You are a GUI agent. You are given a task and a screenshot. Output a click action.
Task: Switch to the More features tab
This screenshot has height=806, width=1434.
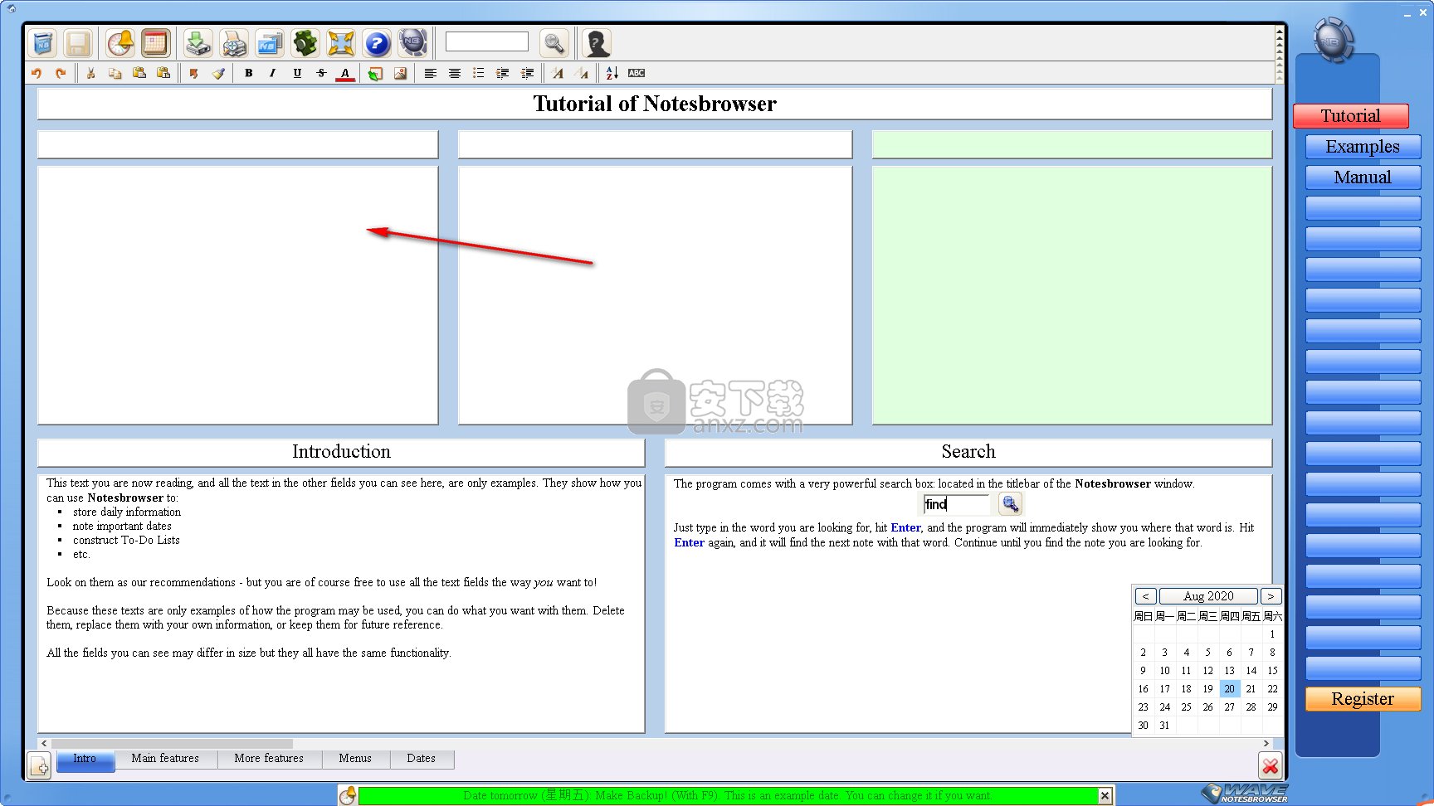[269, 759]
